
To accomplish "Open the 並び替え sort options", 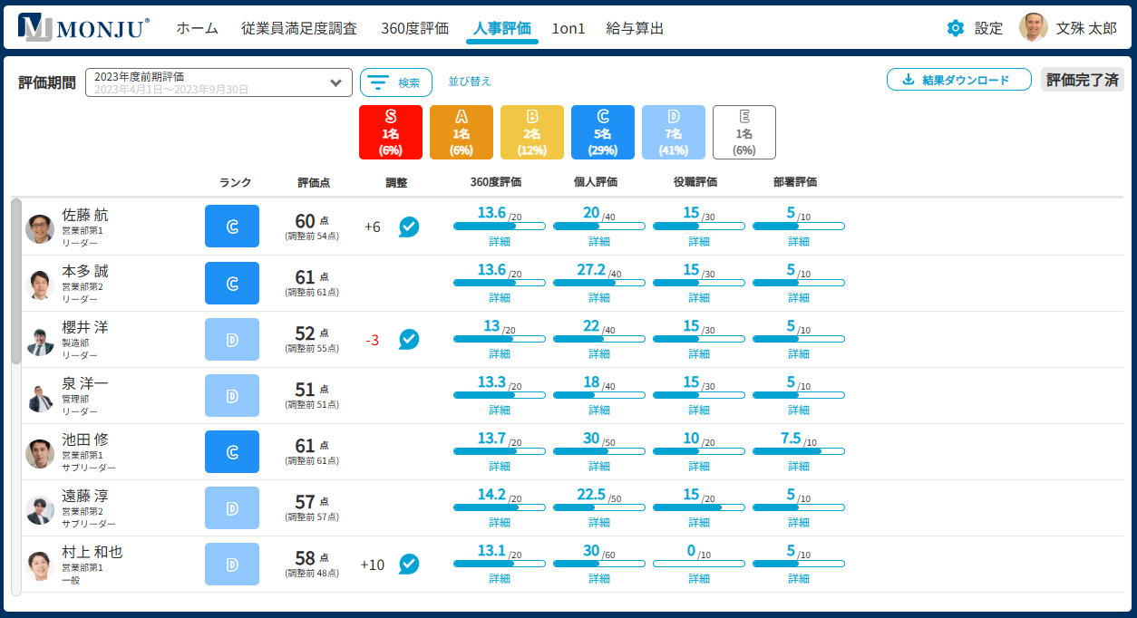I will click(x=470, y=82).
